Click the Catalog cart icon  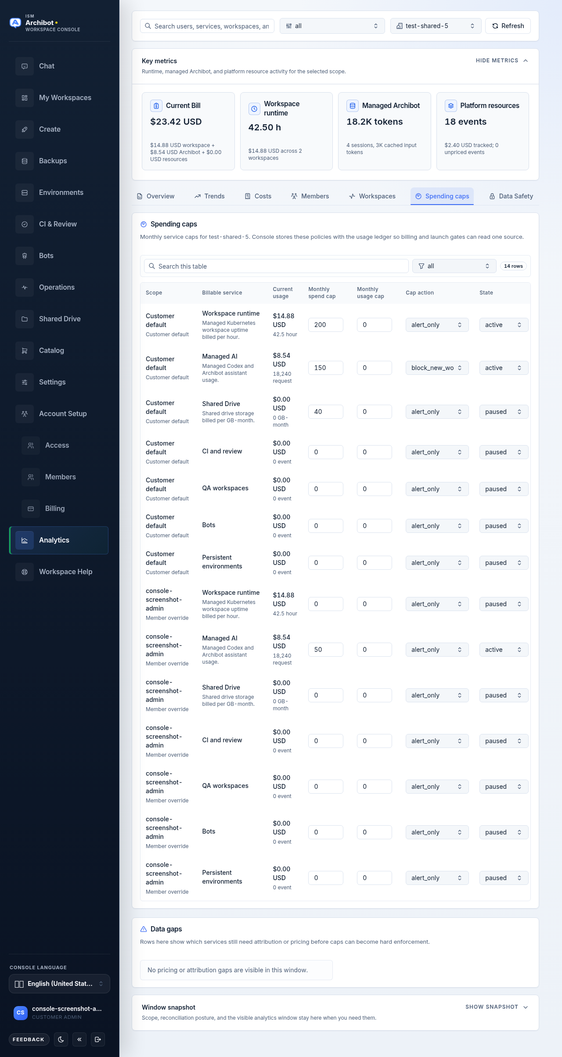(x=25, y=351)
